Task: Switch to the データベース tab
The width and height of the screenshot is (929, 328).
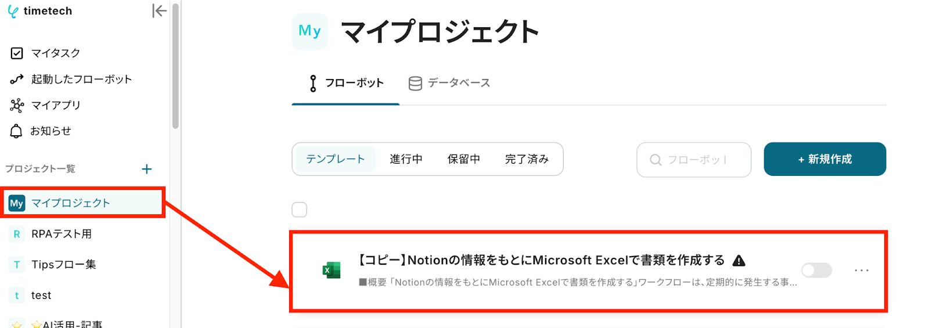Action: [449, 83]
